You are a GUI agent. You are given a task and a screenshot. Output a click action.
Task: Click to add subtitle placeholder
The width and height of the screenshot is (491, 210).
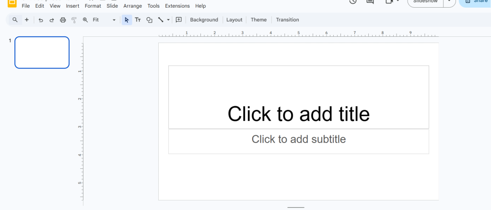click(298, 142)
